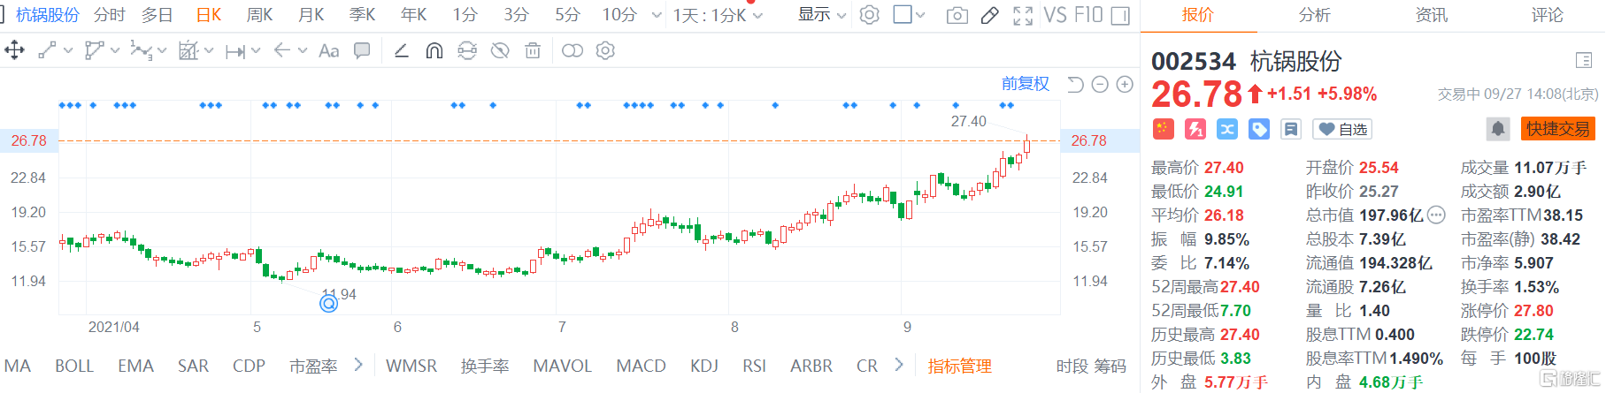Enter fullscreen chart mode
Viewport: 1606px width, 393px height.
[x=1023, y=15]
